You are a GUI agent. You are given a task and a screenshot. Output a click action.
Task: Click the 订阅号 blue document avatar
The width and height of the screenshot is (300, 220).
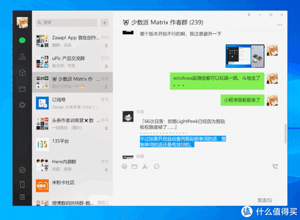(42, 103)
